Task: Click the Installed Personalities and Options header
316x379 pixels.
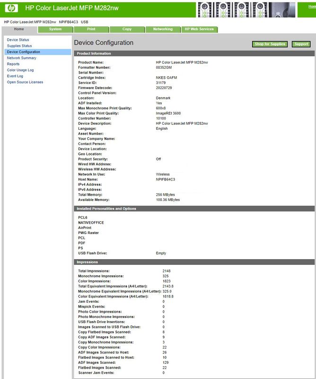Action: [x=194, y=208]
